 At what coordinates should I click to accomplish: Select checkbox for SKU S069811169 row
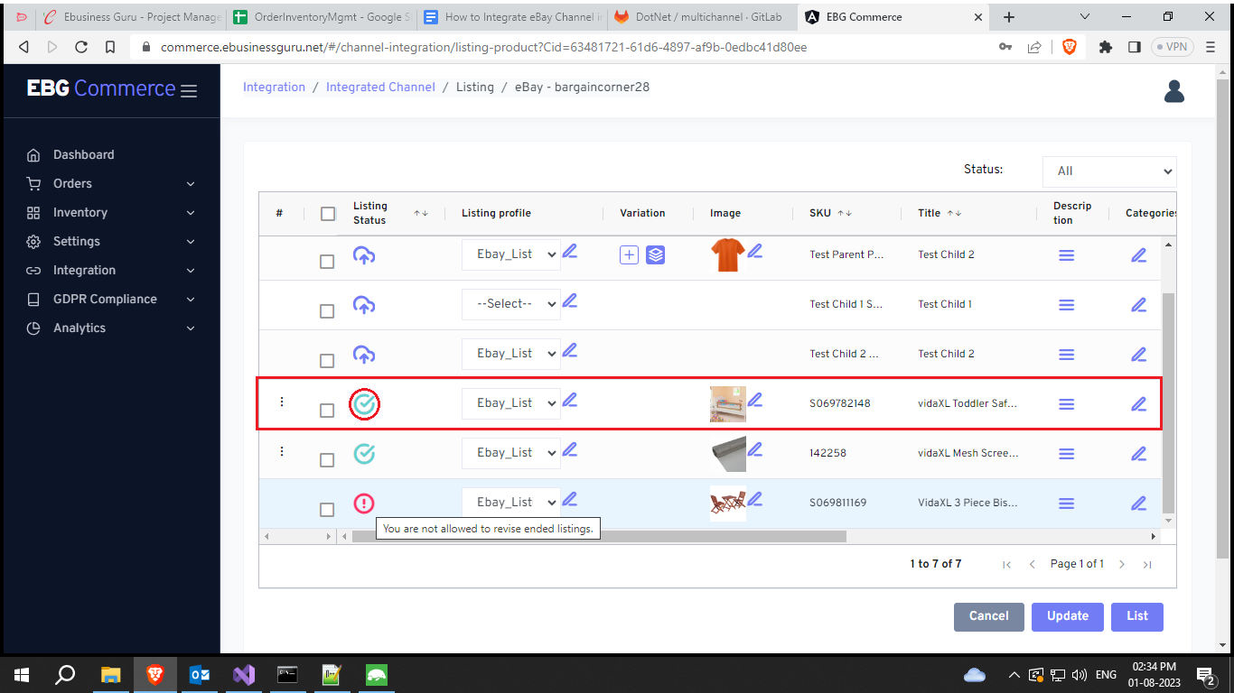pos(327,510)
